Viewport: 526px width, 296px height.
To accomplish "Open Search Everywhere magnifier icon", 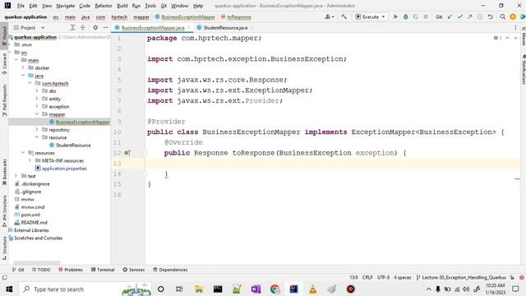I will (x=502, y=16).
